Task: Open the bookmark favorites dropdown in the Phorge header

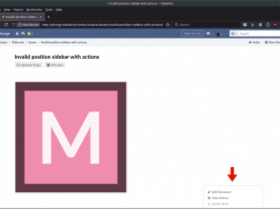Action: (209, 33)
